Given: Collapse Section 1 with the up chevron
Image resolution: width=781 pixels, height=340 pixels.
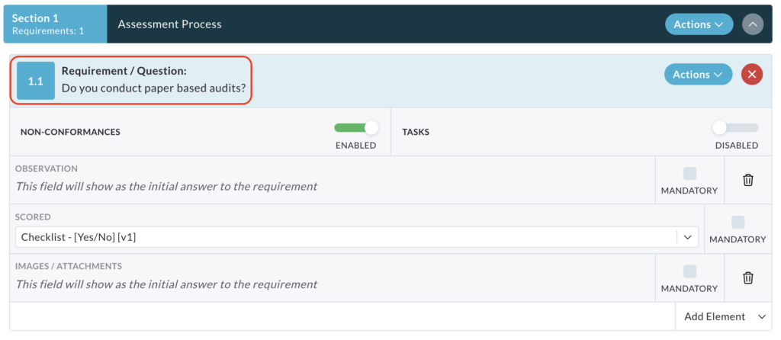Looking at the screenshot, I should coord(753,24).
